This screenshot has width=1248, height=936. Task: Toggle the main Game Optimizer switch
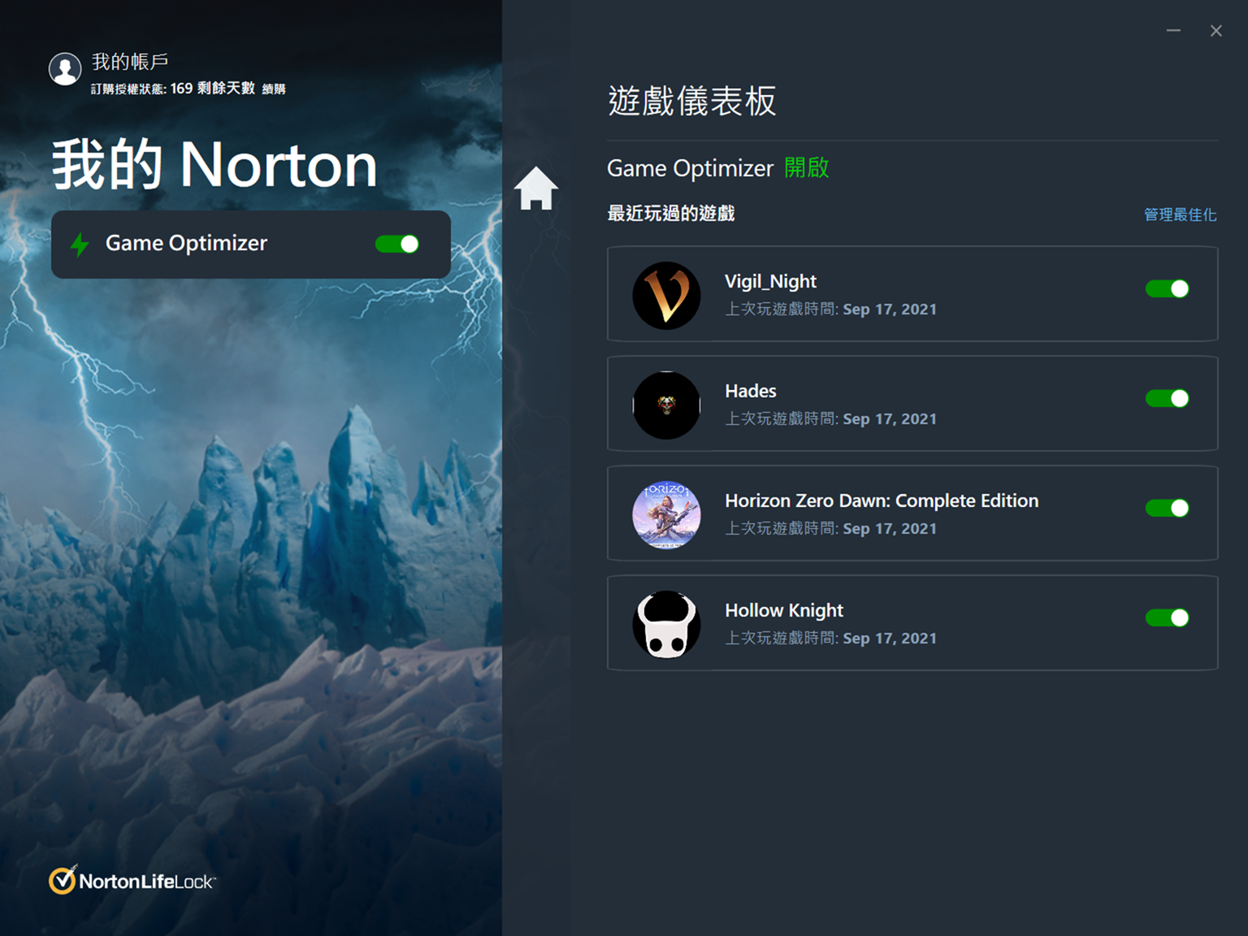397,244
